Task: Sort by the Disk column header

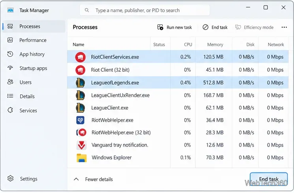Action: click(250, 45)
